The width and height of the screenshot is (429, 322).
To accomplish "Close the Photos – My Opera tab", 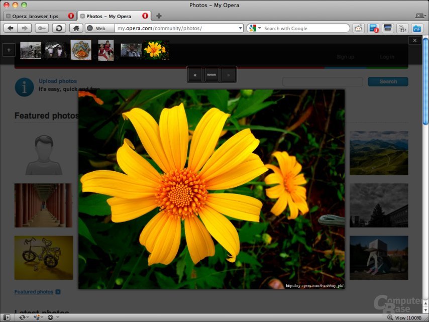I will pyautogui.click(x=82, y=16).
